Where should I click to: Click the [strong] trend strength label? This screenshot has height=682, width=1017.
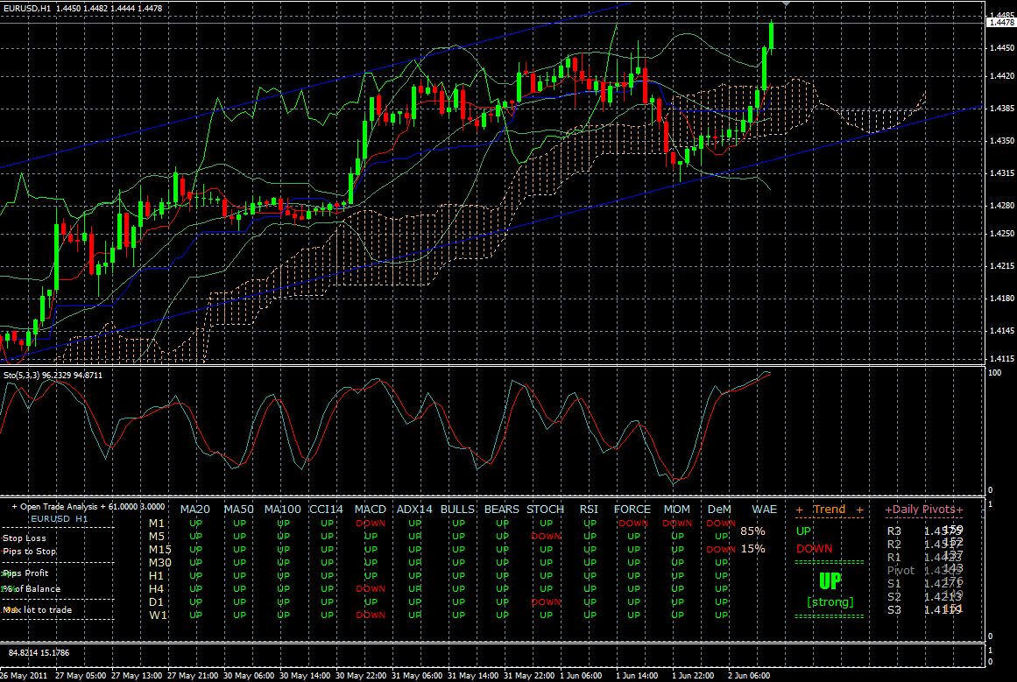[x=830, y=602]
